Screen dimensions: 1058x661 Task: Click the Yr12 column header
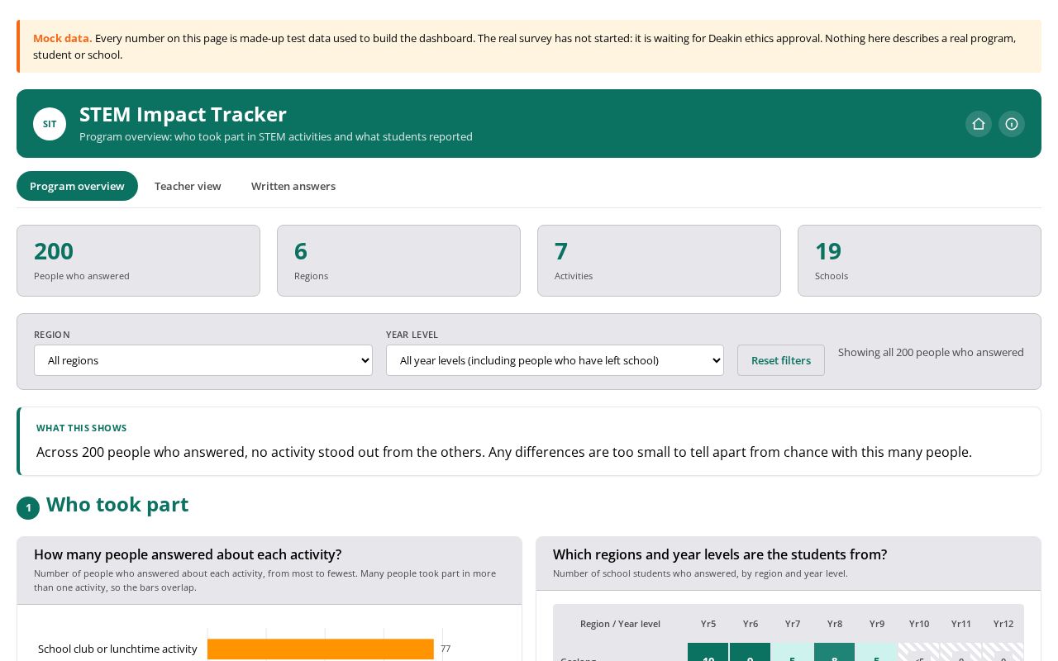(1003, 624)
